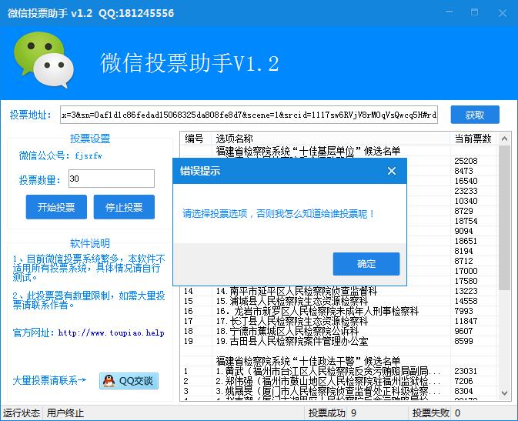Click the 当前票数 column header

[x=473, y=138]
